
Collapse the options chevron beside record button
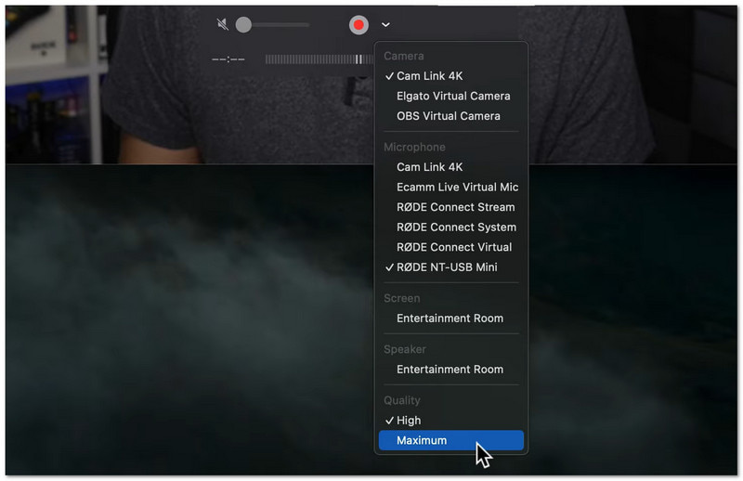(x=385, y=25)
